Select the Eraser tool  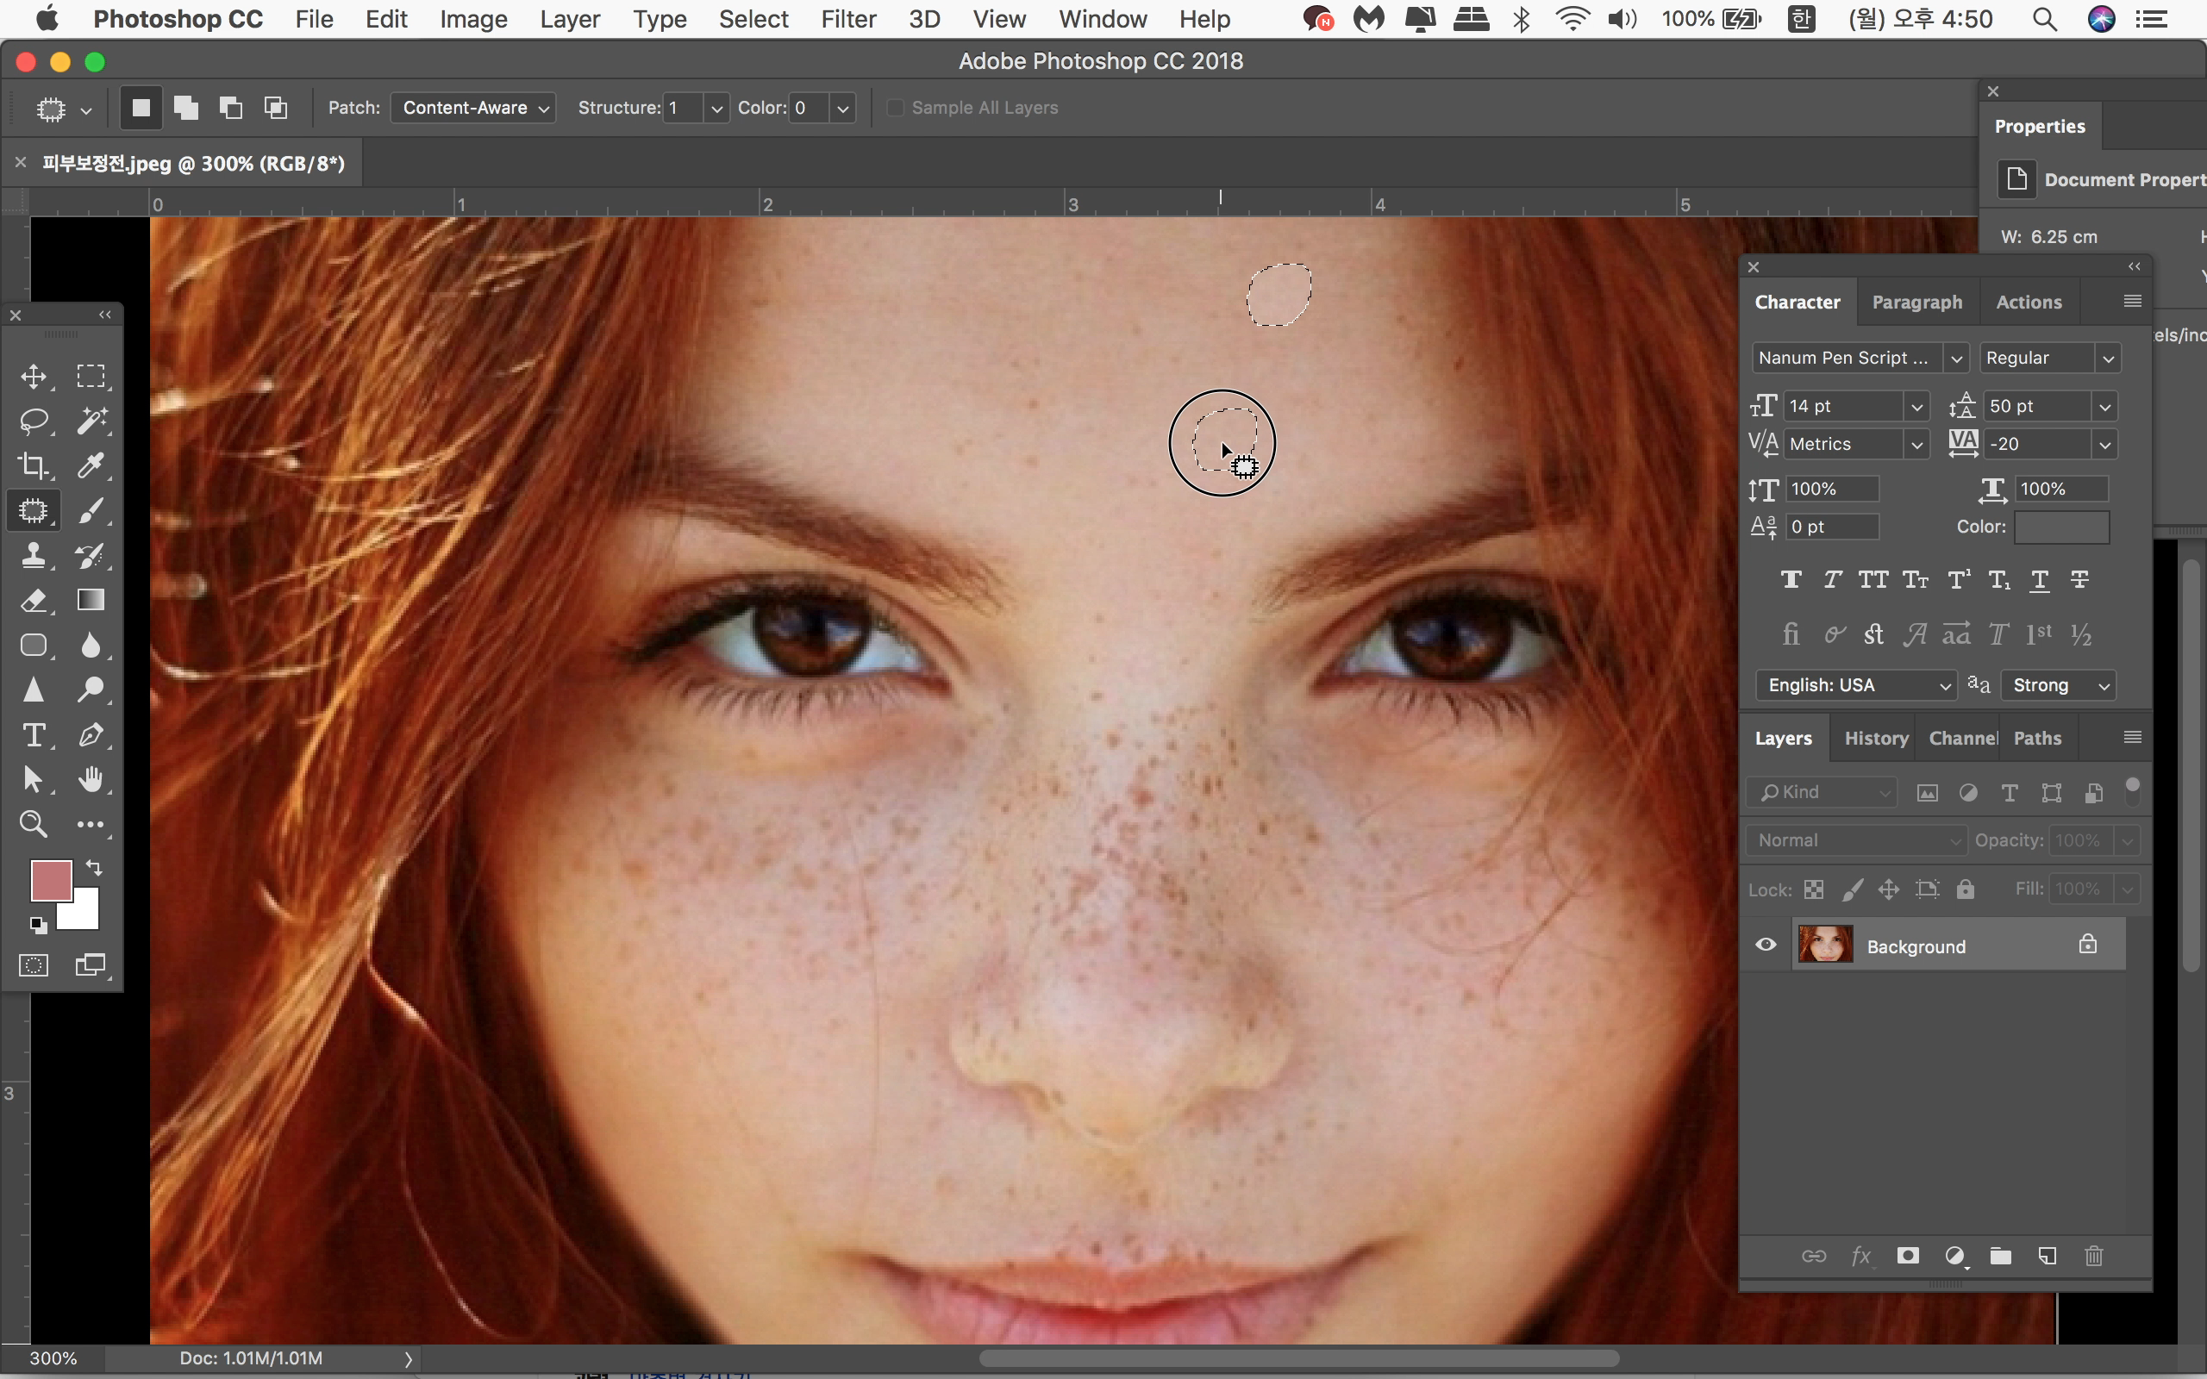click(34, 600)
